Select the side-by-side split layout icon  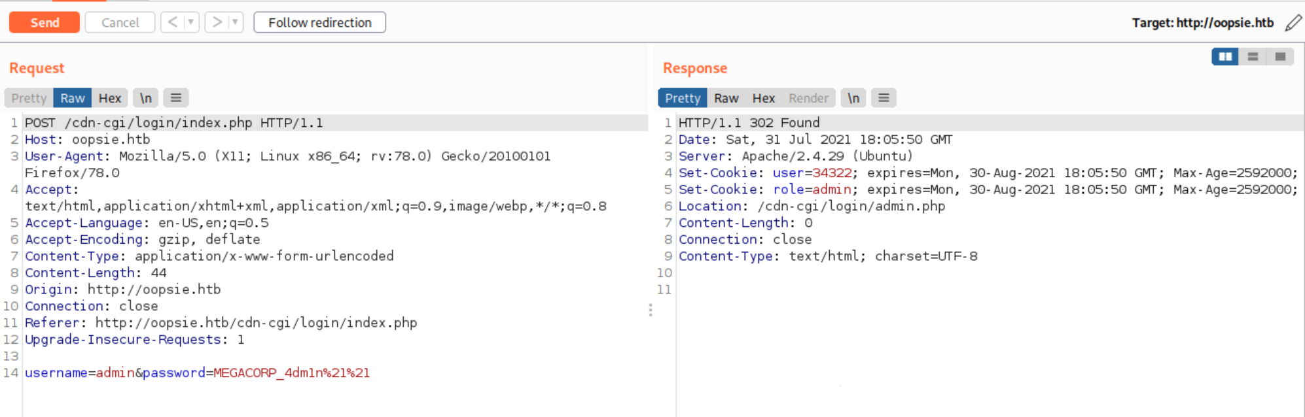[1225, 57]
